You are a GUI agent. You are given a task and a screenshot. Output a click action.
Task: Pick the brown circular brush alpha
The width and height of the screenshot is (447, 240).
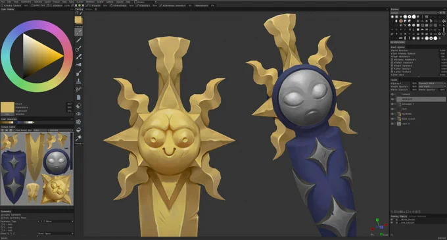pyautogui.click(x=401, y=21)
